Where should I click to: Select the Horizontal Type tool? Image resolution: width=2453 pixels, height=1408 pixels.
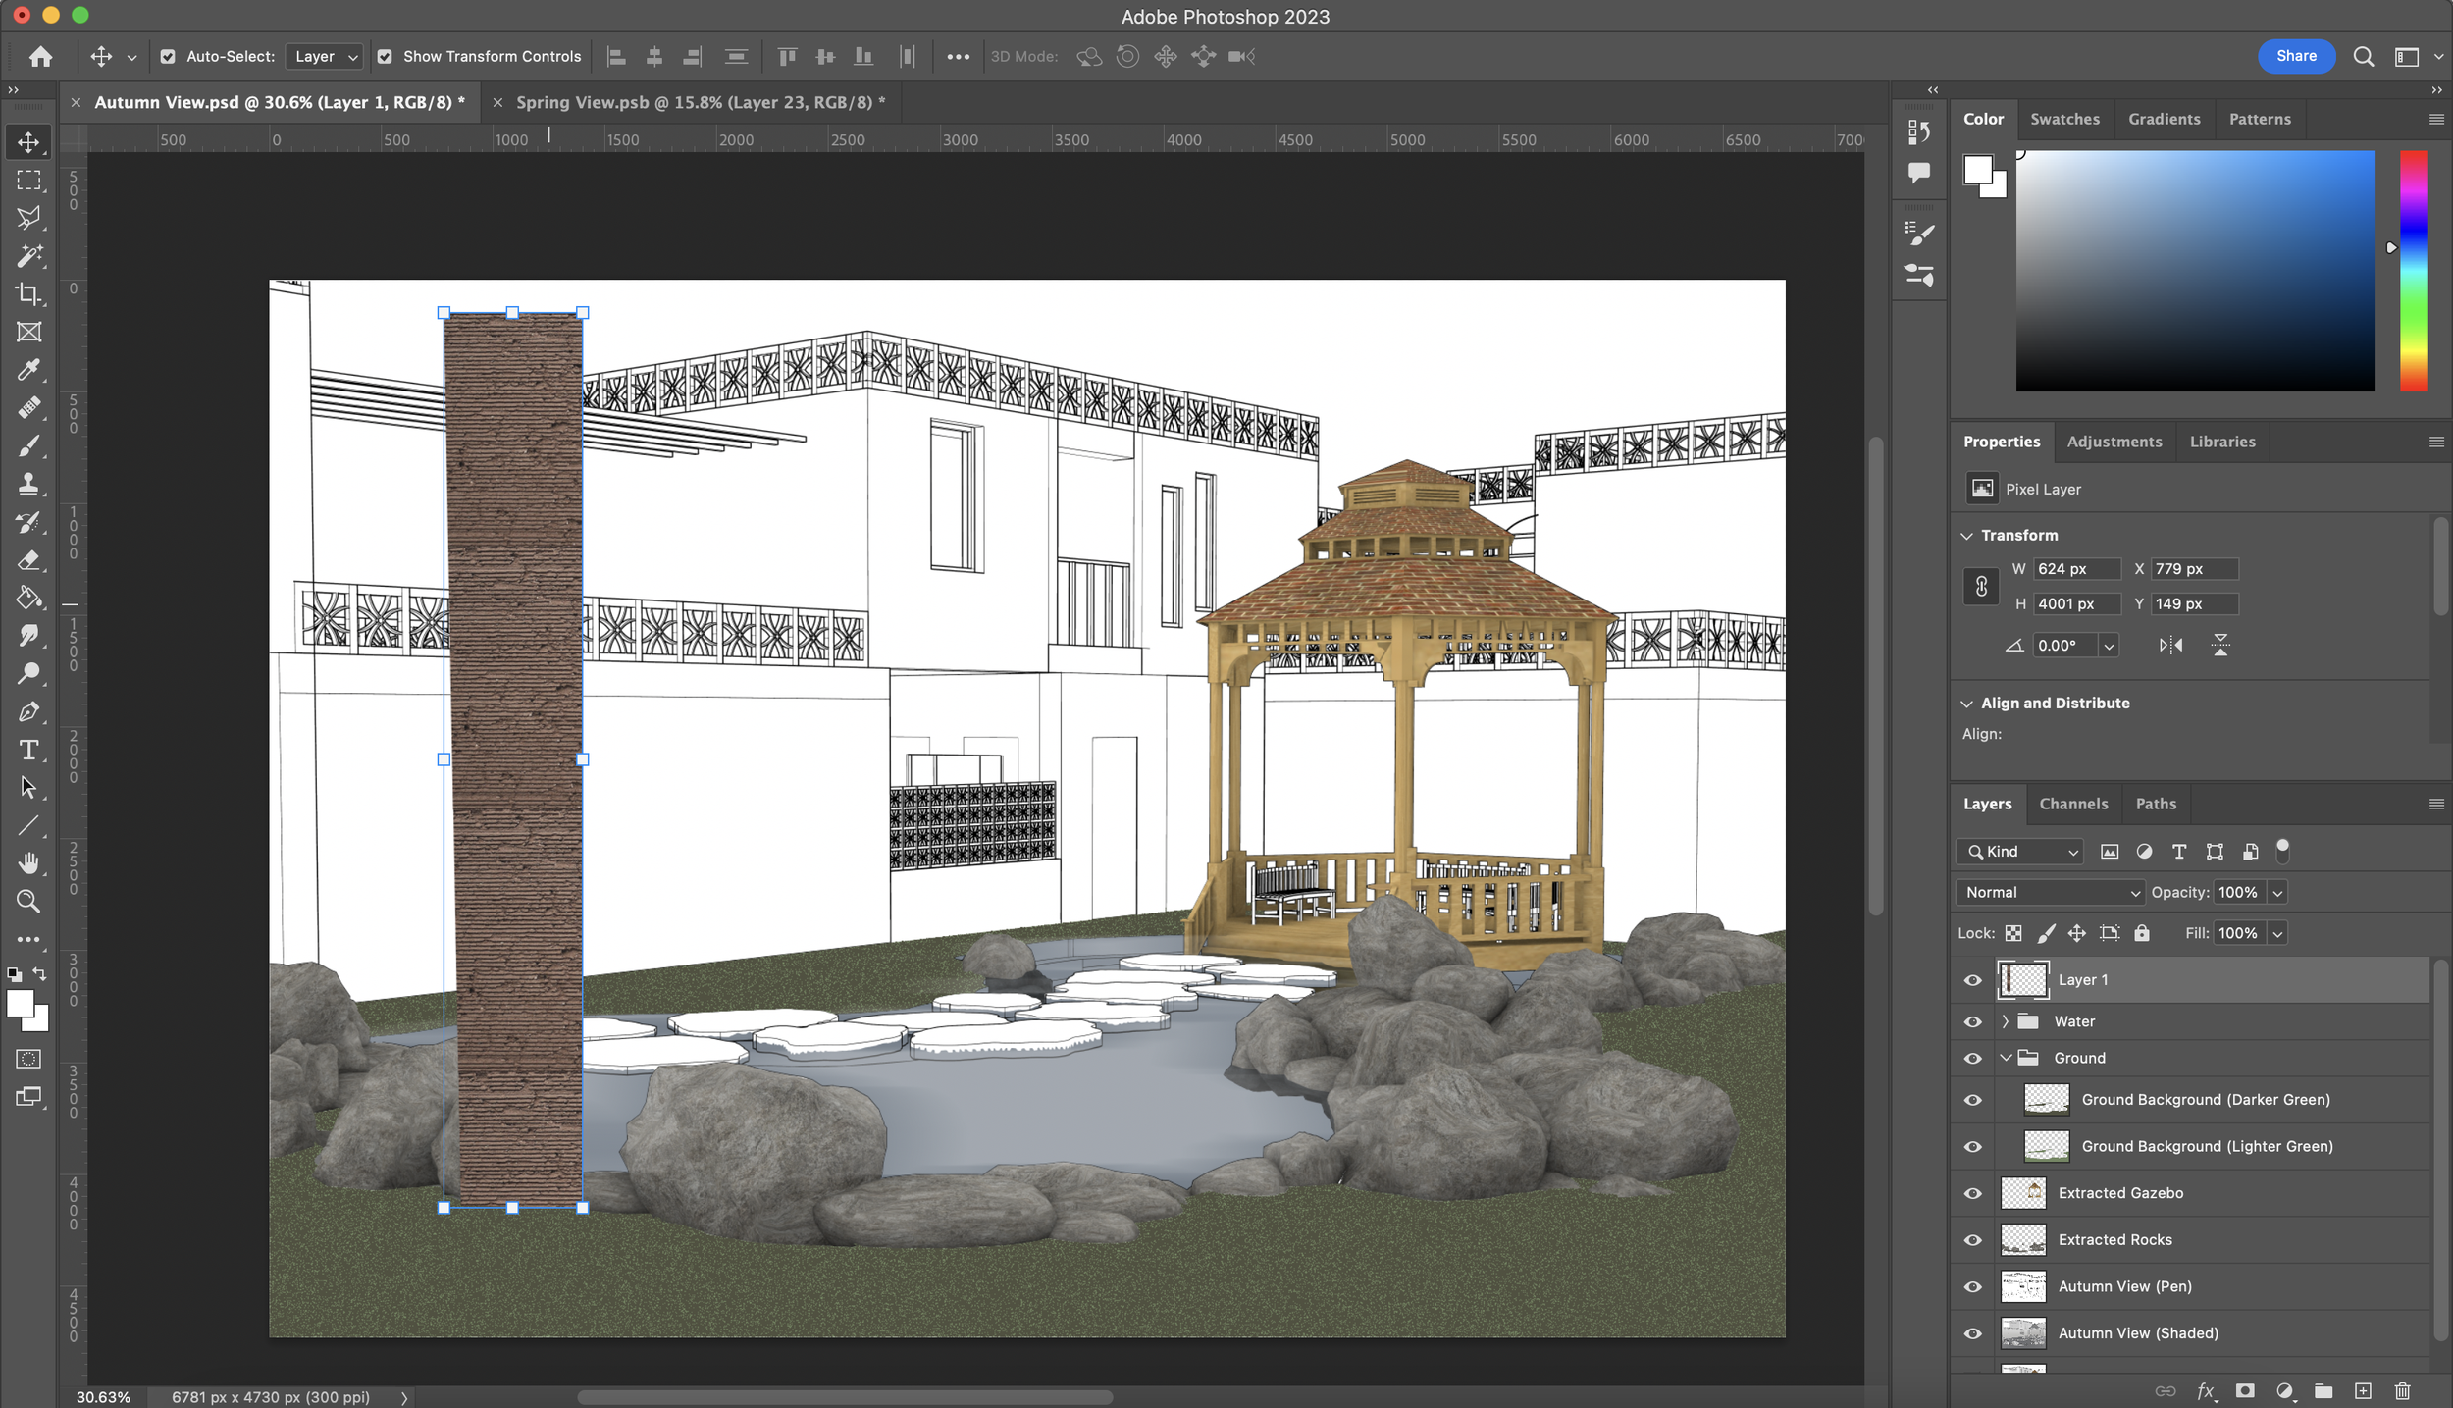[x=28, y=751]
